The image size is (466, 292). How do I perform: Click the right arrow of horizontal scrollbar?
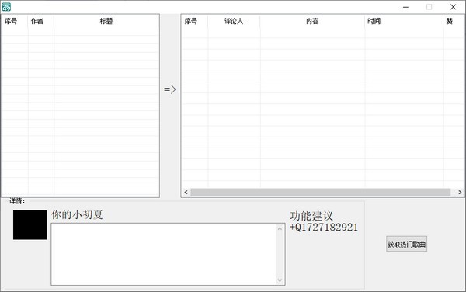click(460, 192)
